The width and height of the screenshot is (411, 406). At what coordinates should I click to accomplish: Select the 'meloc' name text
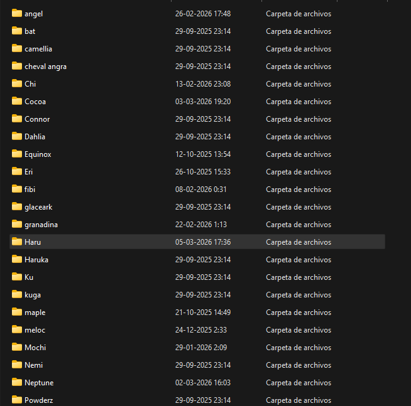35,330
